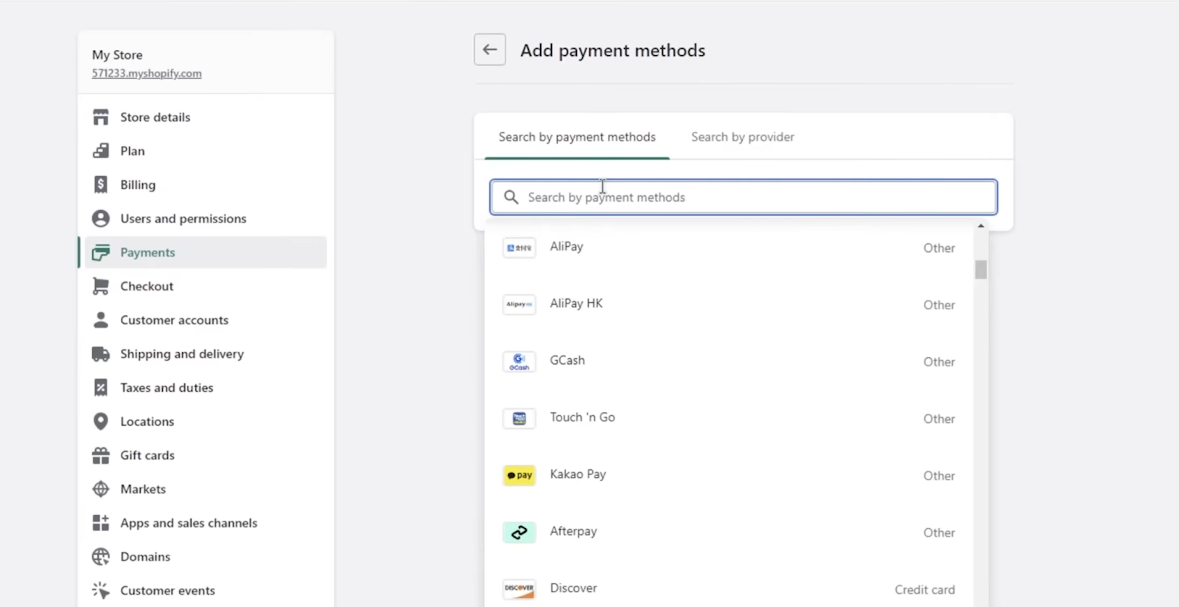Viewport: 1179px width, 607px height.
Task: Click the Locations pin icon
Action: point(101,421)
